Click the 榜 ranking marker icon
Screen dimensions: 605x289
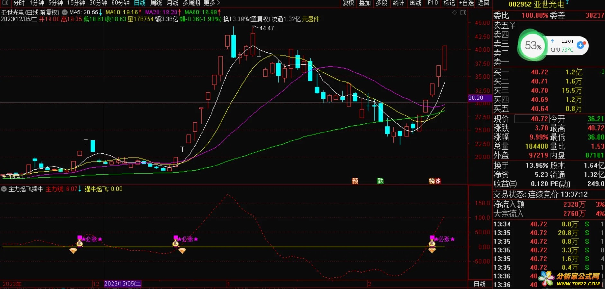(432, 181)
